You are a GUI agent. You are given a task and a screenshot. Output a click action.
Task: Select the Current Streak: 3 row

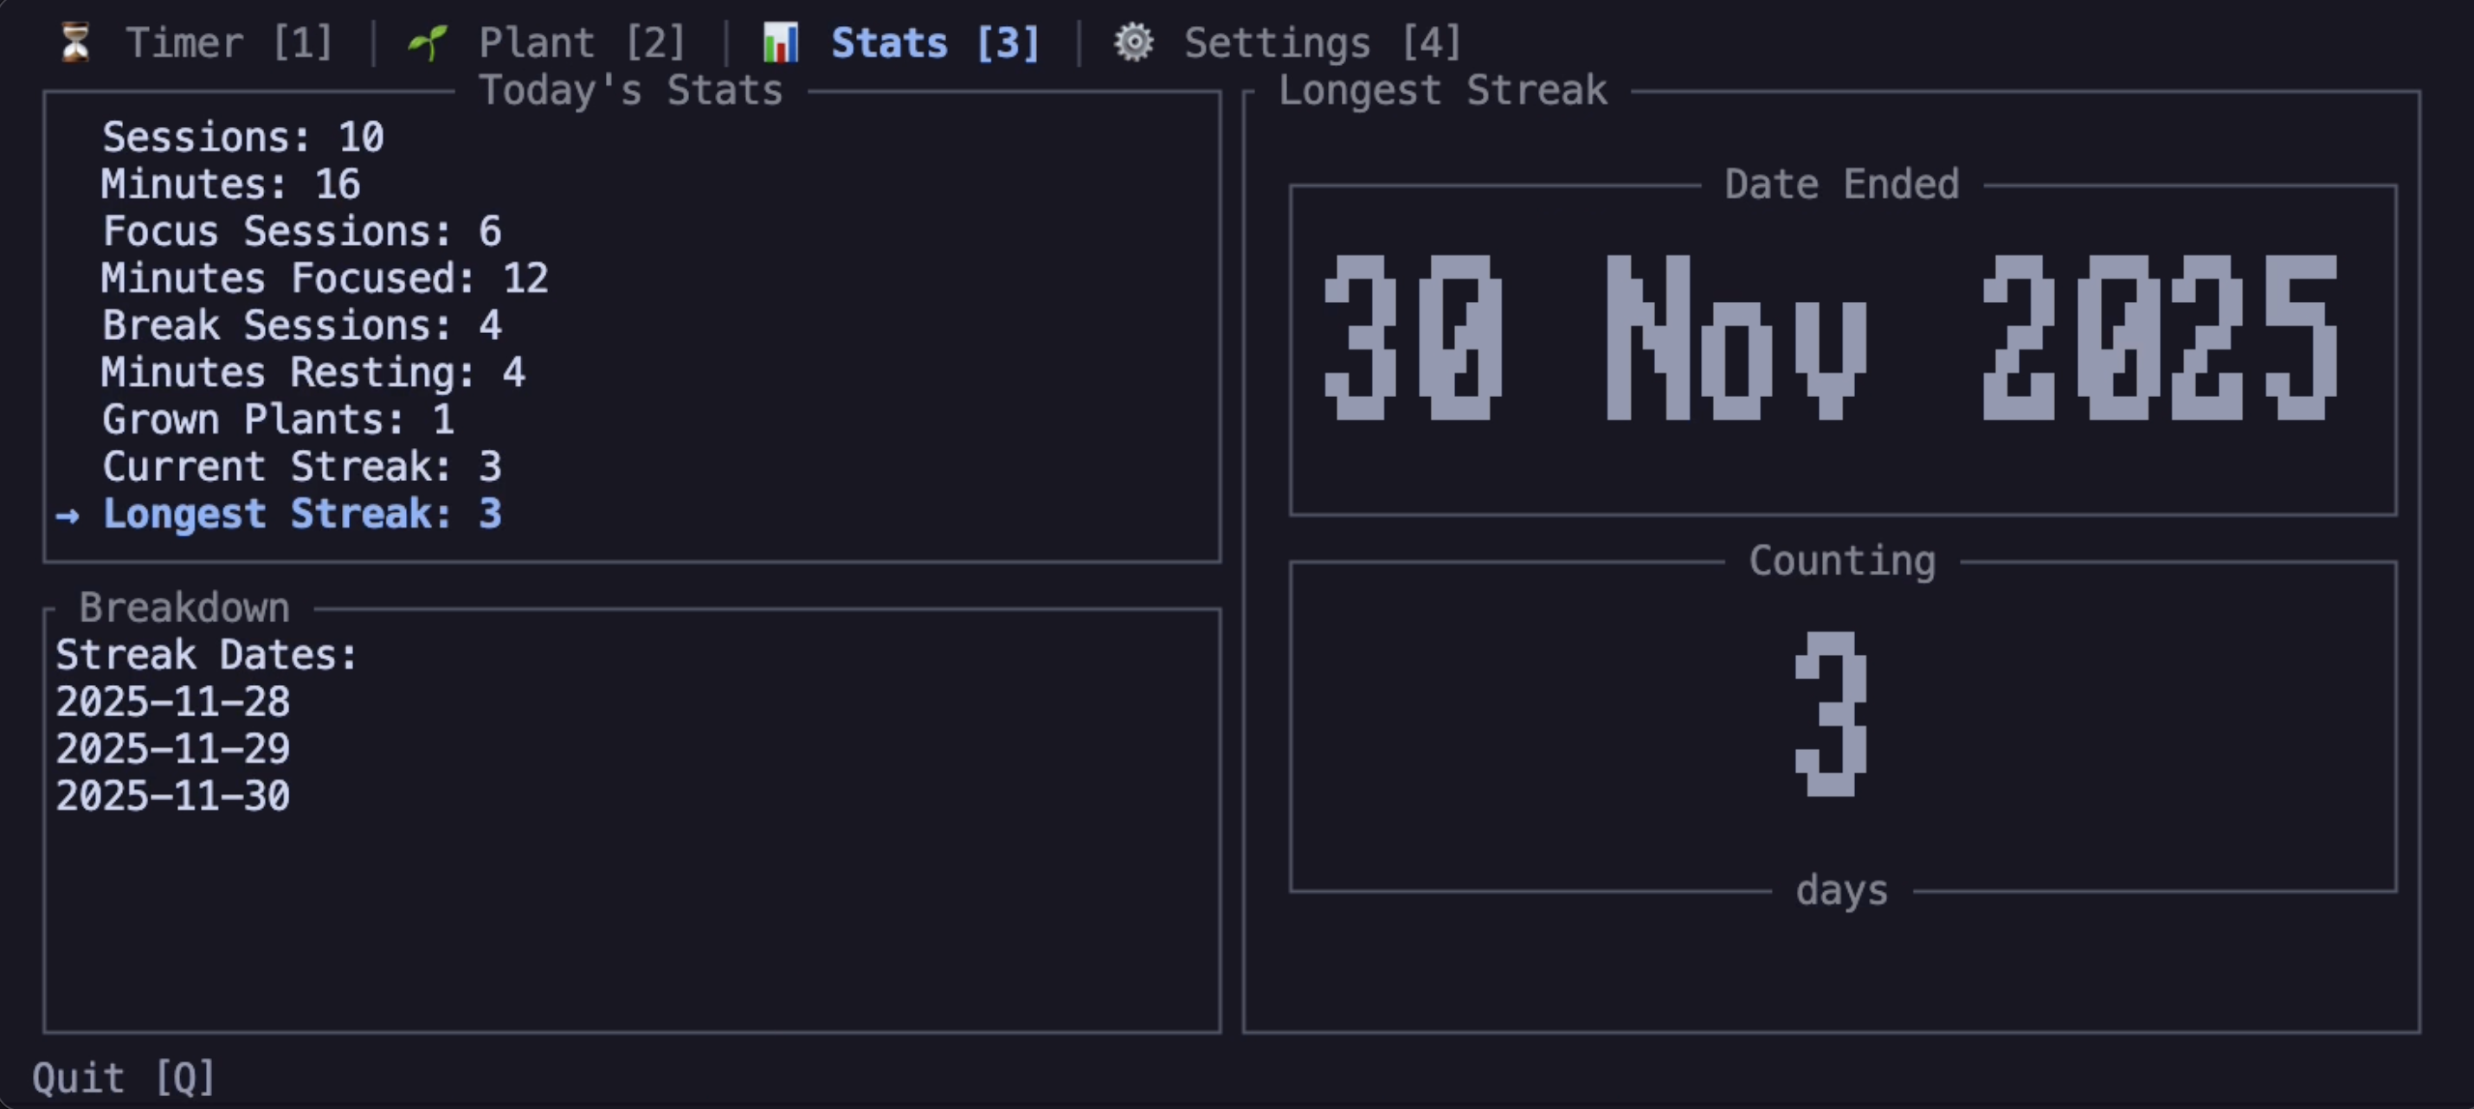tap(301, 466)
